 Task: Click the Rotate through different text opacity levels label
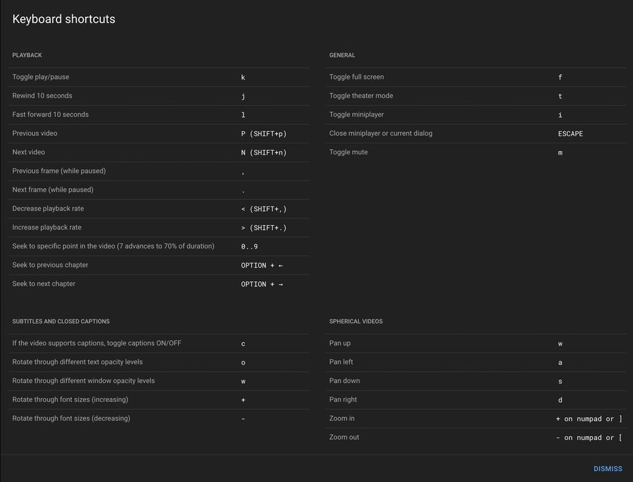[77, 362]
